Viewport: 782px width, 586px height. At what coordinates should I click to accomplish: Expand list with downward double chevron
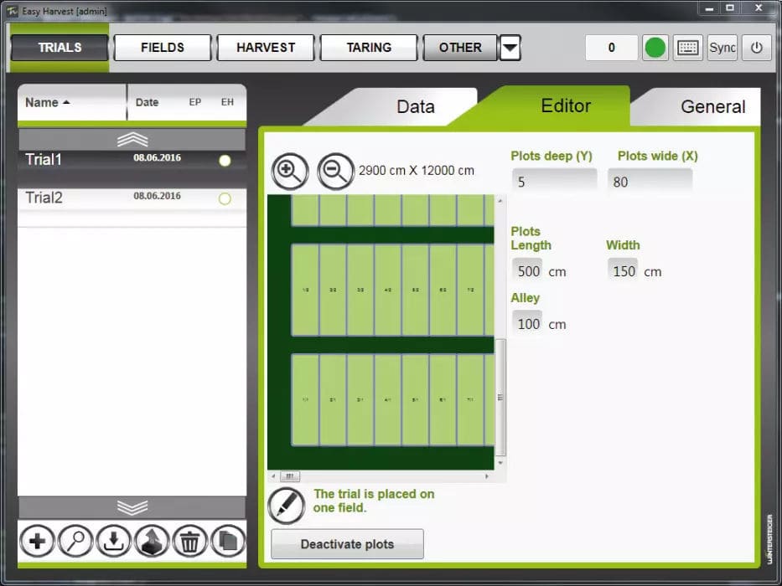pos(132,507)
